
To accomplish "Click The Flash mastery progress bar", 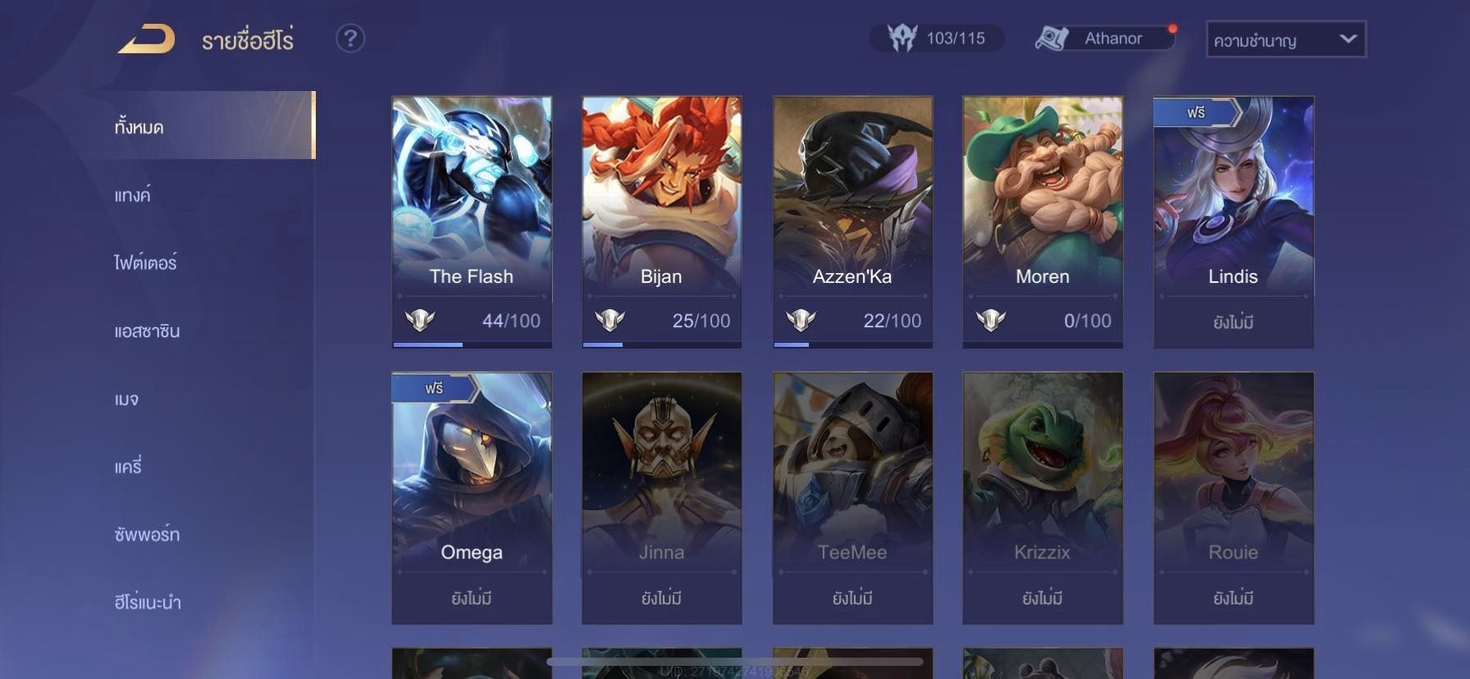I will [472, 344].
